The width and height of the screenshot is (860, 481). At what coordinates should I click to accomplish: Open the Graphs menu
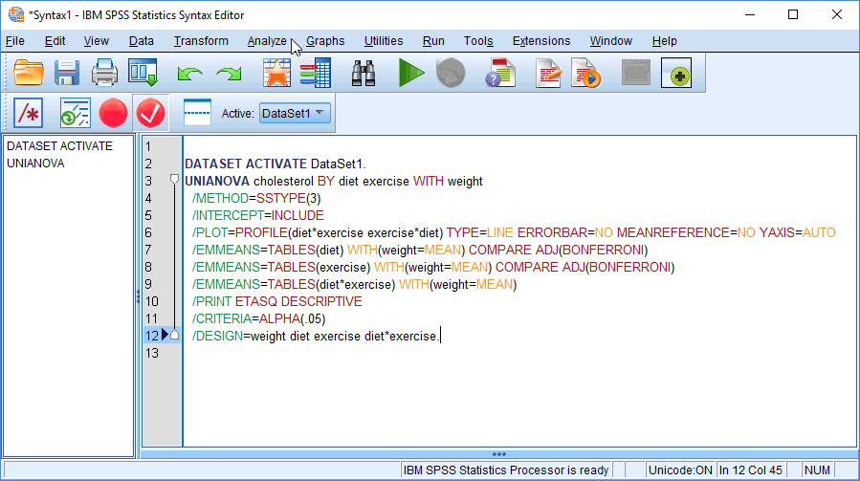coord(325,41)
